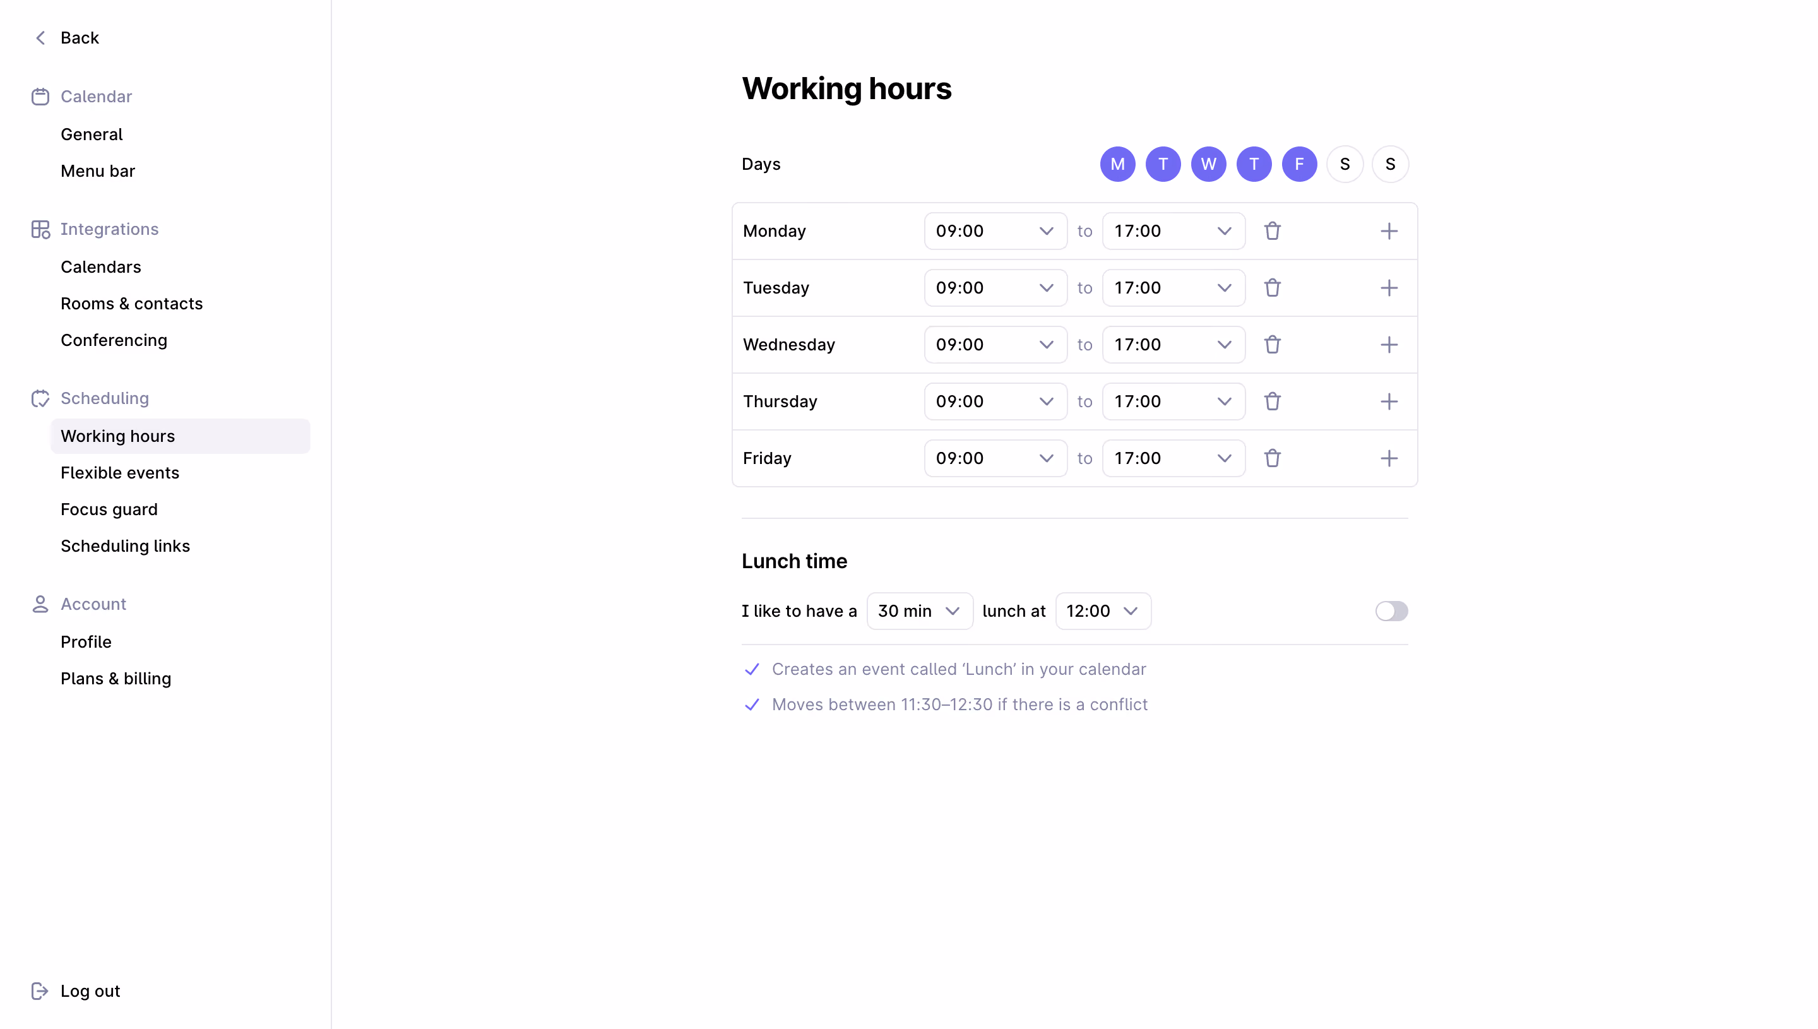Open the General settings page
Screen dimensions: 1818x1029
pyautogui.click(x=91, y=134)
